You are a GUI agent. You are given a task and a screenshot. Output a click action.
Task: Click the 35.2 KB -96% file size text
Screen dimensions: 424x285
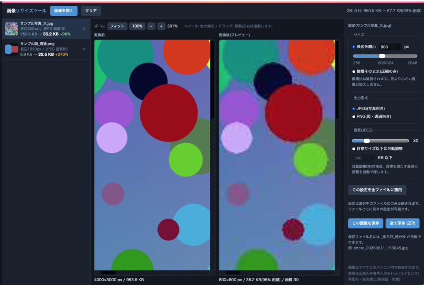(57, 34)
